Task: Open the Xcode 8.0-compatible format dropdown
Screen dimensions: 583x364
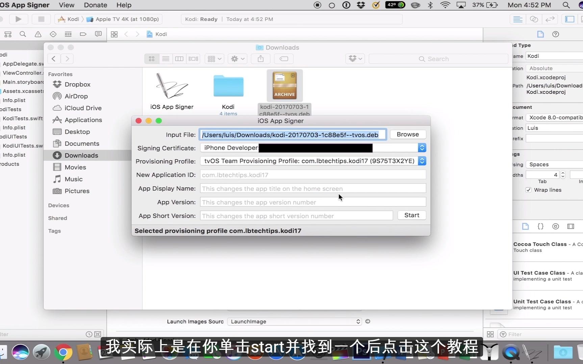Action: [x=555, y=117]
